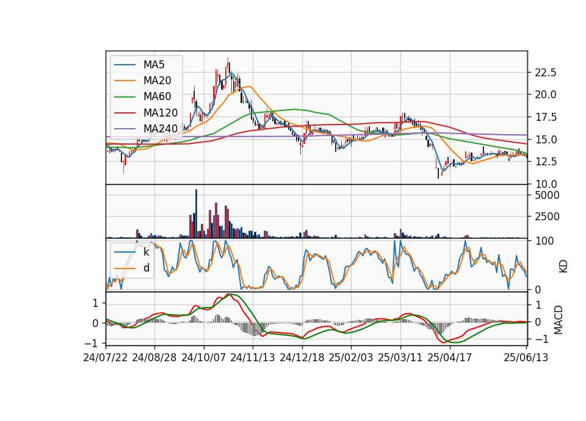Click the tallest volume bar
Screen dimensions: 586x421
point(196,214)
